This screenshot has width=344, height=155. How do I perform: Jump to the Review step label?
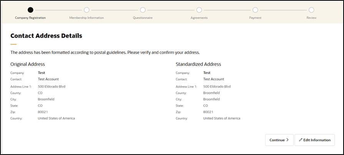click(311, 18)
